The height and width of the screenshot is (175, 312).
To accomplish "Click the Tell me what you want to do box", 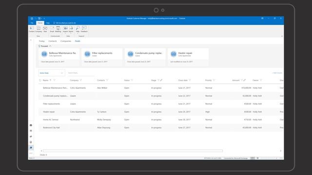I will (x=65, y=23).
